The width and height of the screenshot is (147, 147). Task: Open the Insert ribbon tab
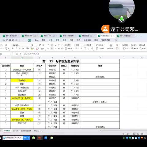tap(36, 40)
